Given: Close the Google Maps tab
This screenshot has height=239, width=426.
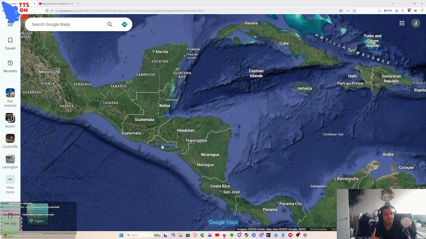Looking at the screenshot, I should tap(34, 4).
